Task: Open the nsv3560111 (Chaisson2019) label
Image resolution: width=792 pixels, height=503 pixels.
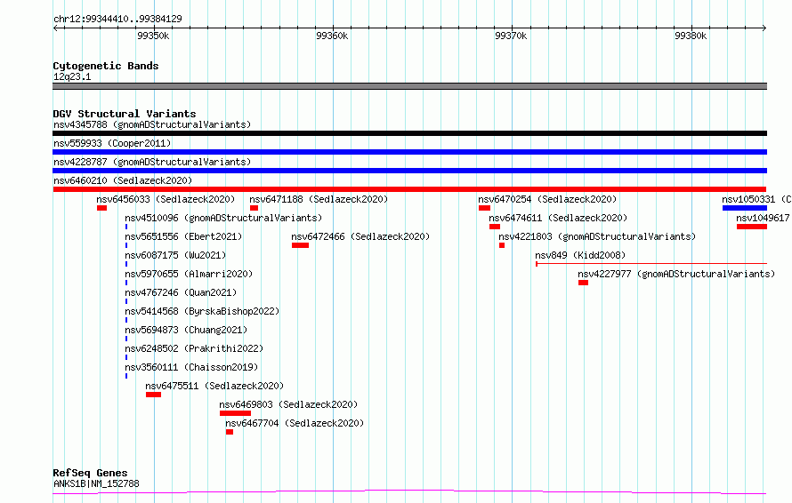Action: (191, 367)
